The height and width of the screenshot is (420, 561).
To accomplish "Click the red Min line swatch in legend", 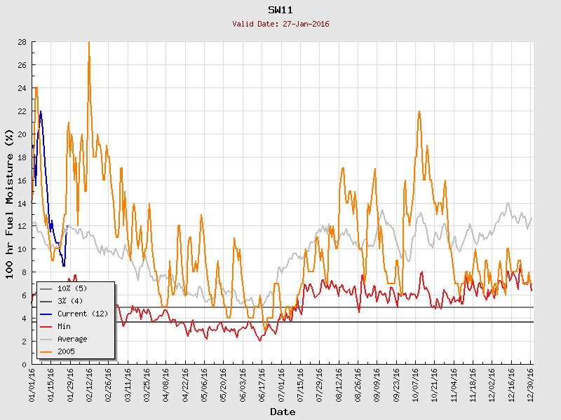I will (x=46, y=326).
